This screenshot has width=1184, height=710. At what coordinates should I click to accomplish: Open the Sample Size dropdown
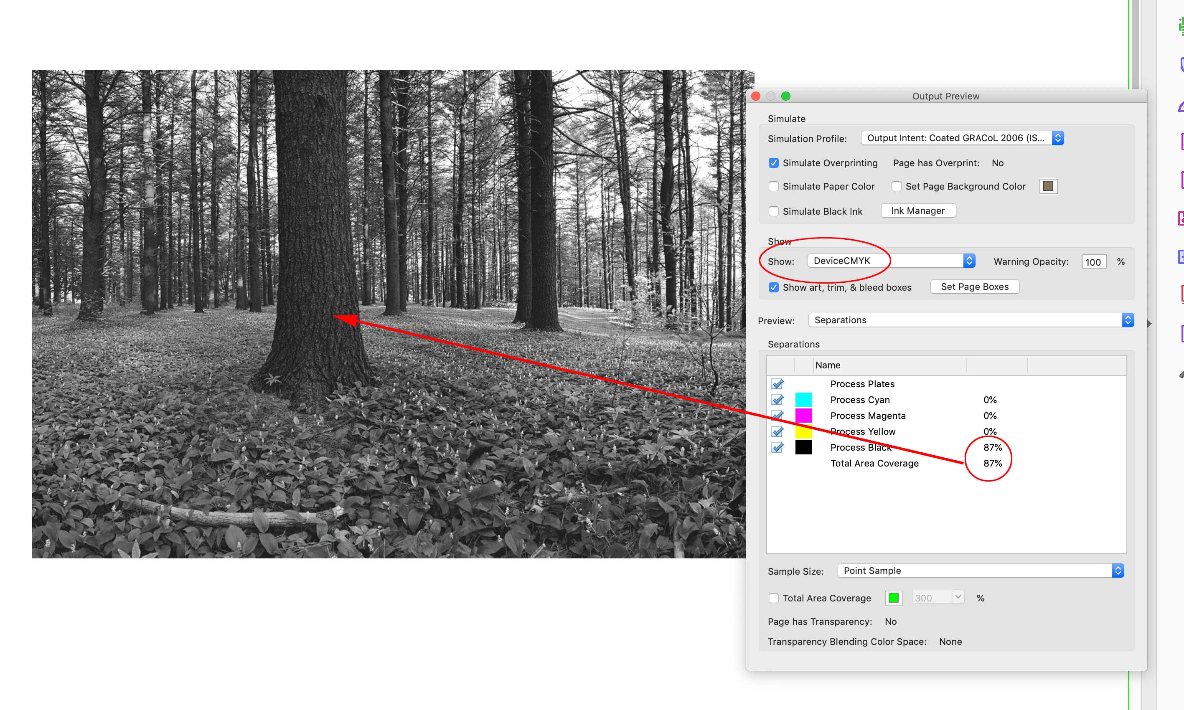tap(980, 571)
